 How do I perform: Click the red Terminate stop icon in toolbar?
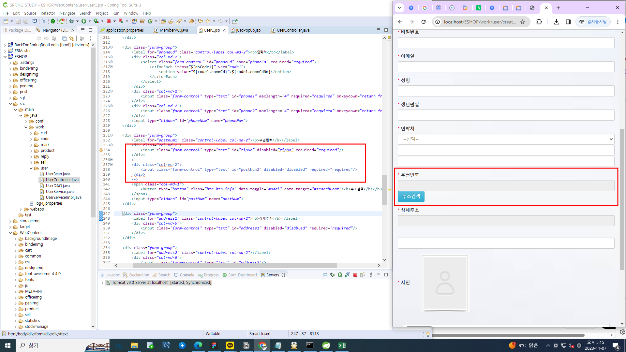(109, 21)
